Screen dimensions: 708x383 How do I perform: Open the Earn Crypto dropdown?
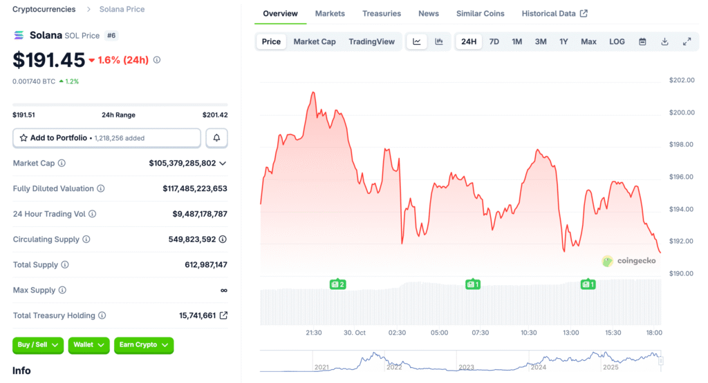point(143,345)
